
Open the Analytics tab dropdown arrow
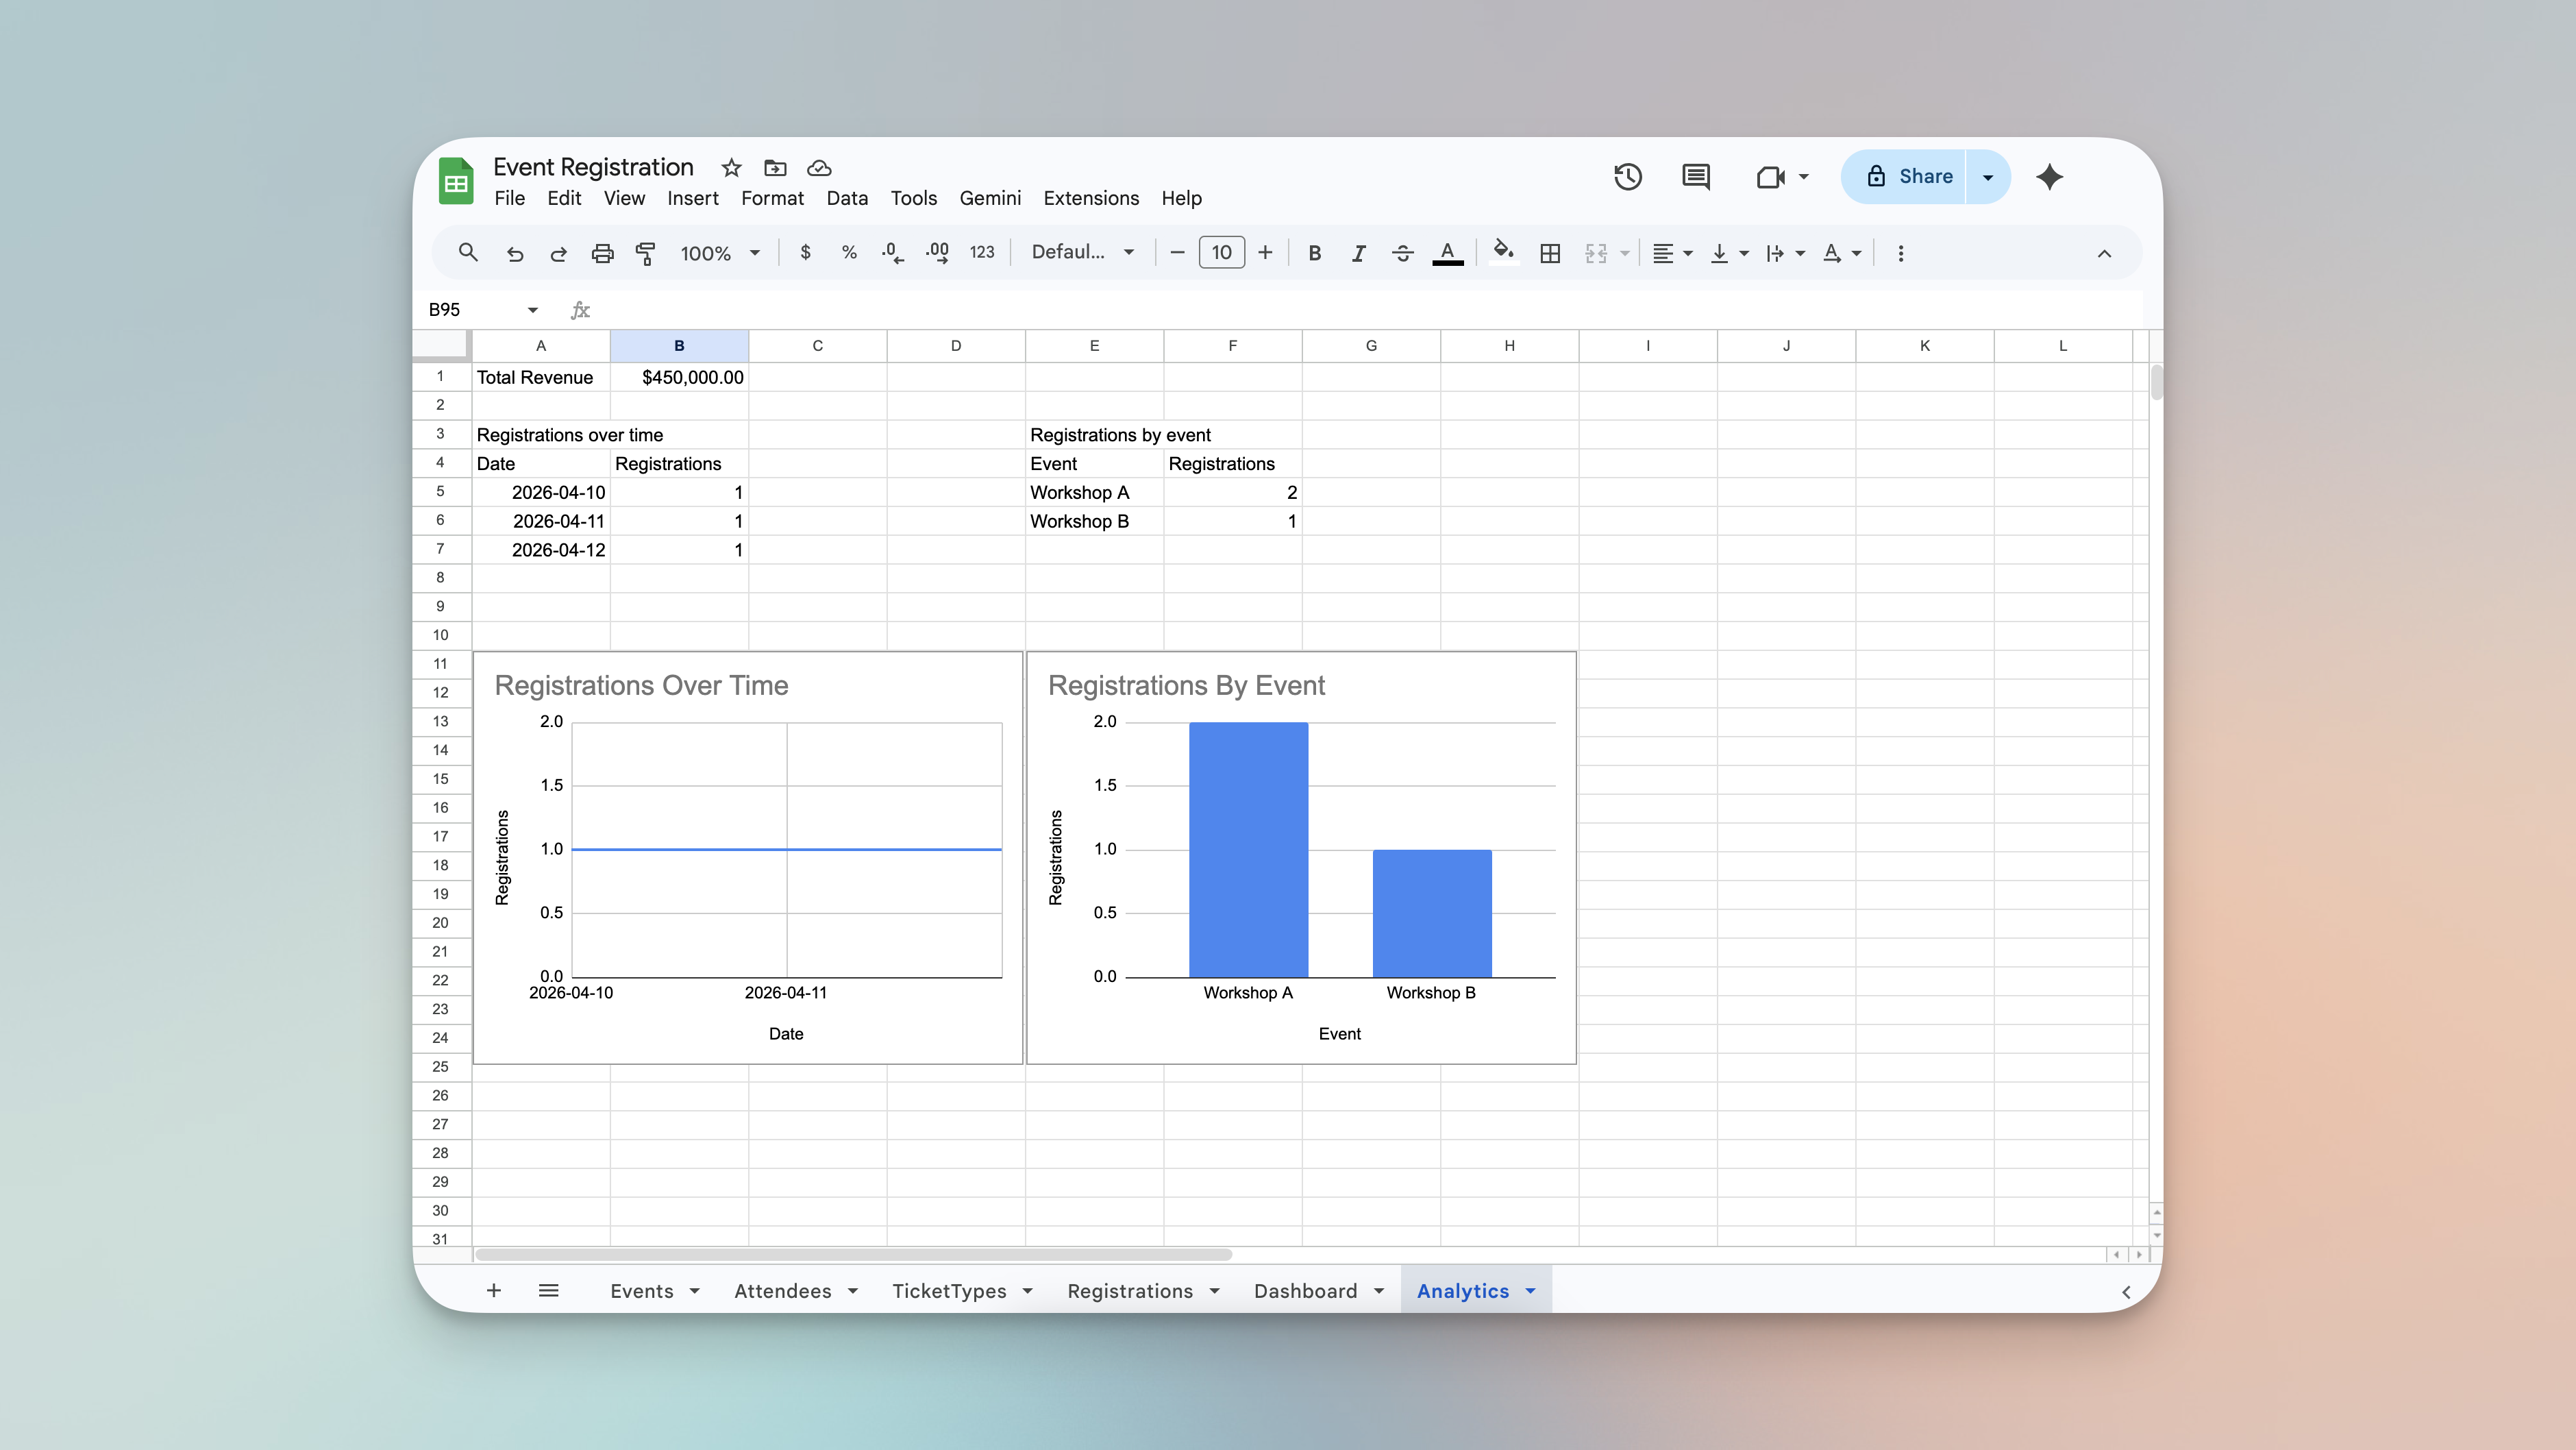[1530, 1291]
